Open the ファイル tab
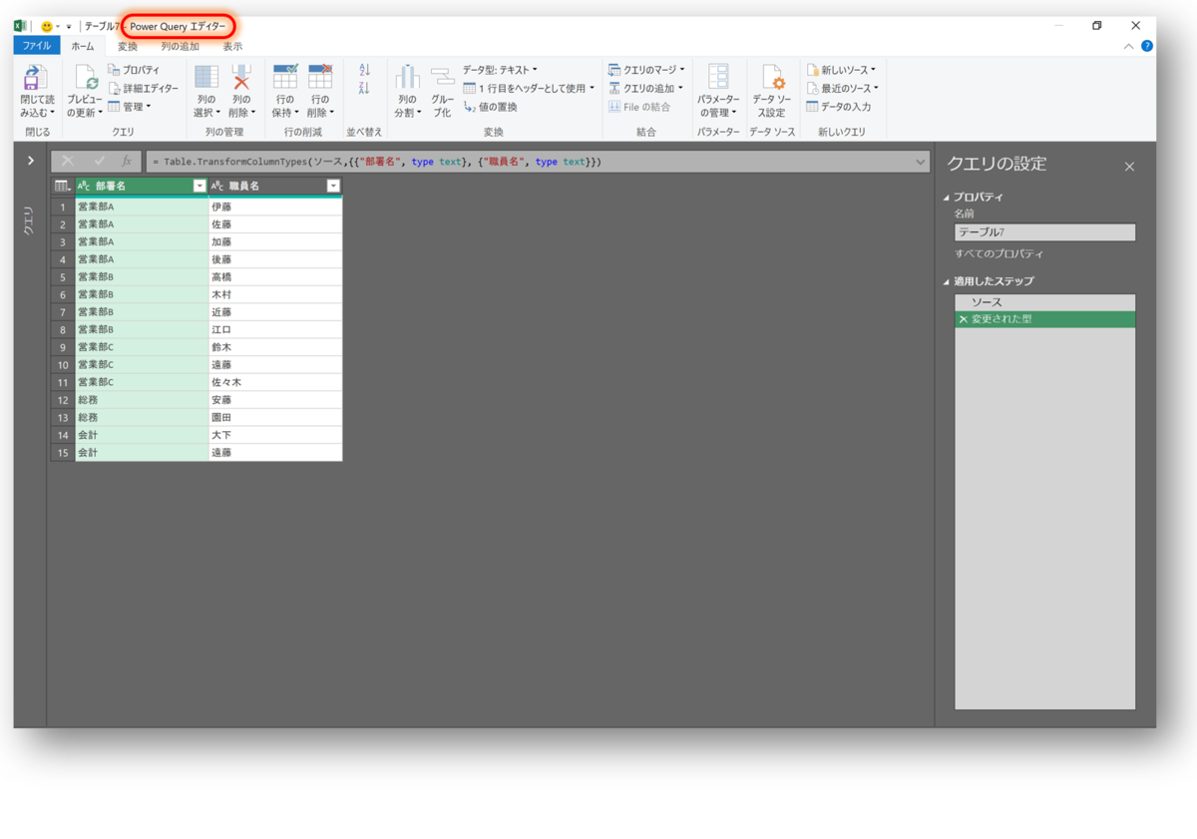1197x839 pixels. [x=37, y=46]
